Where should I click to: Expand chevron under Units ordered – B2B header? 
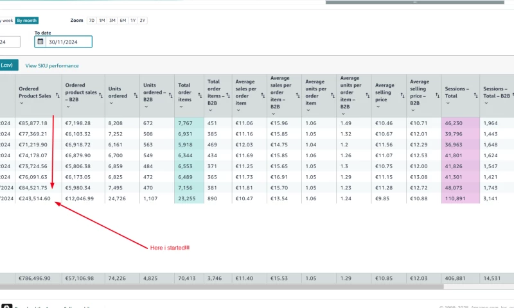click(146, 107)
